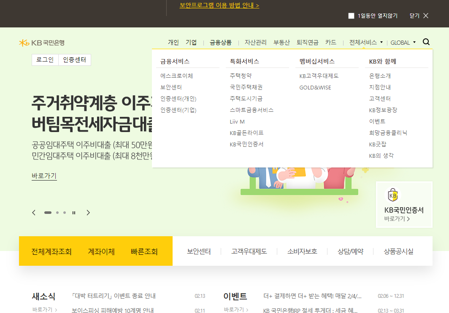Go to previous banner slide arrow

[x=34, y=213]
